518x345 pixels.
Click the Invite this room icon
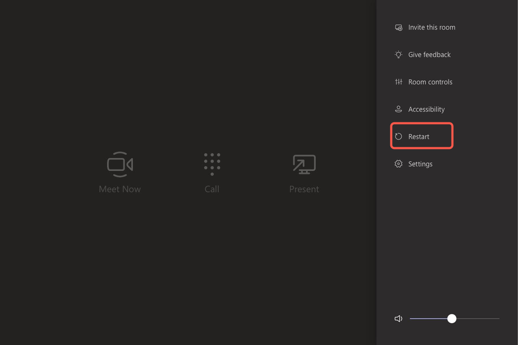point(398,27)
